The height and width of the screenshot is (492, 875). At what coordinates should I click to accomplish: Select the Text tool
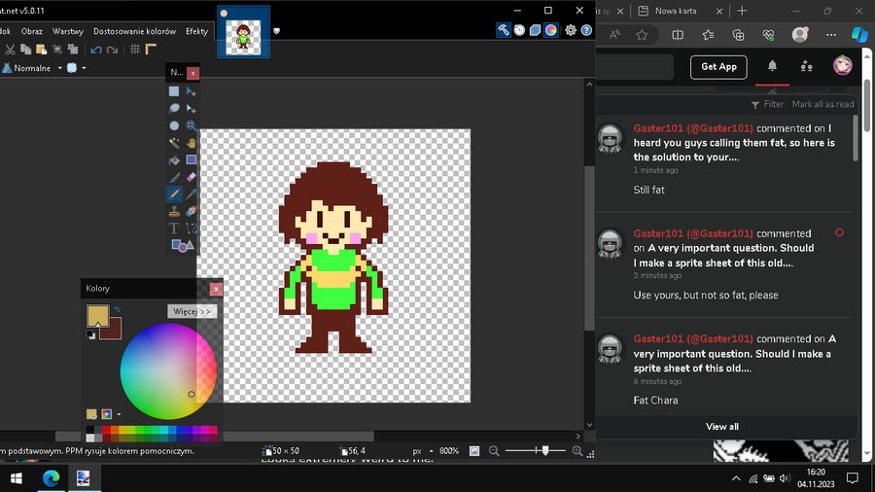coord(174,228)
